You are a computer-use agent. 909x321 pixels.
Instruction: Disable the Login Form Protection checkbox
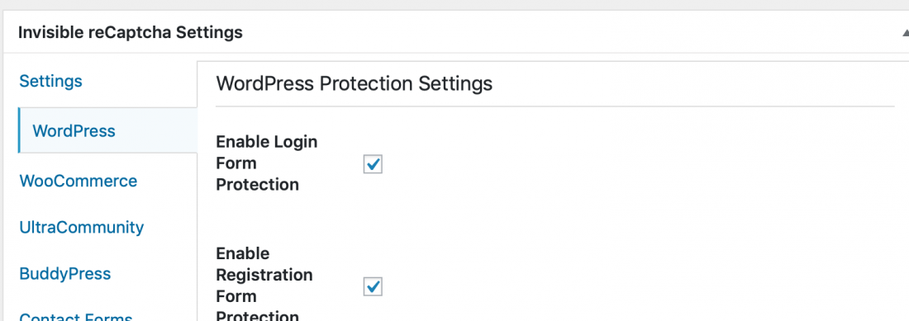[x=373, y=163]
